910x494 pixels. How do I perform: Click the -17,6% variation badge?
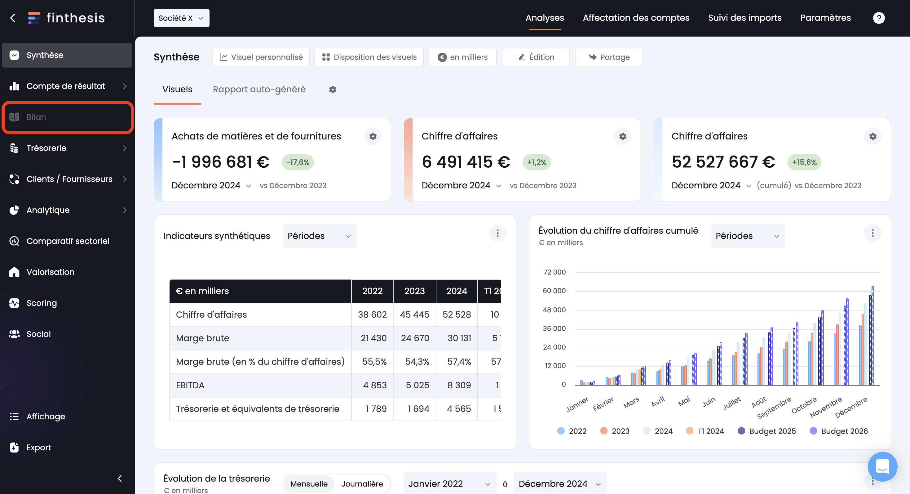(x=298, y=162)
